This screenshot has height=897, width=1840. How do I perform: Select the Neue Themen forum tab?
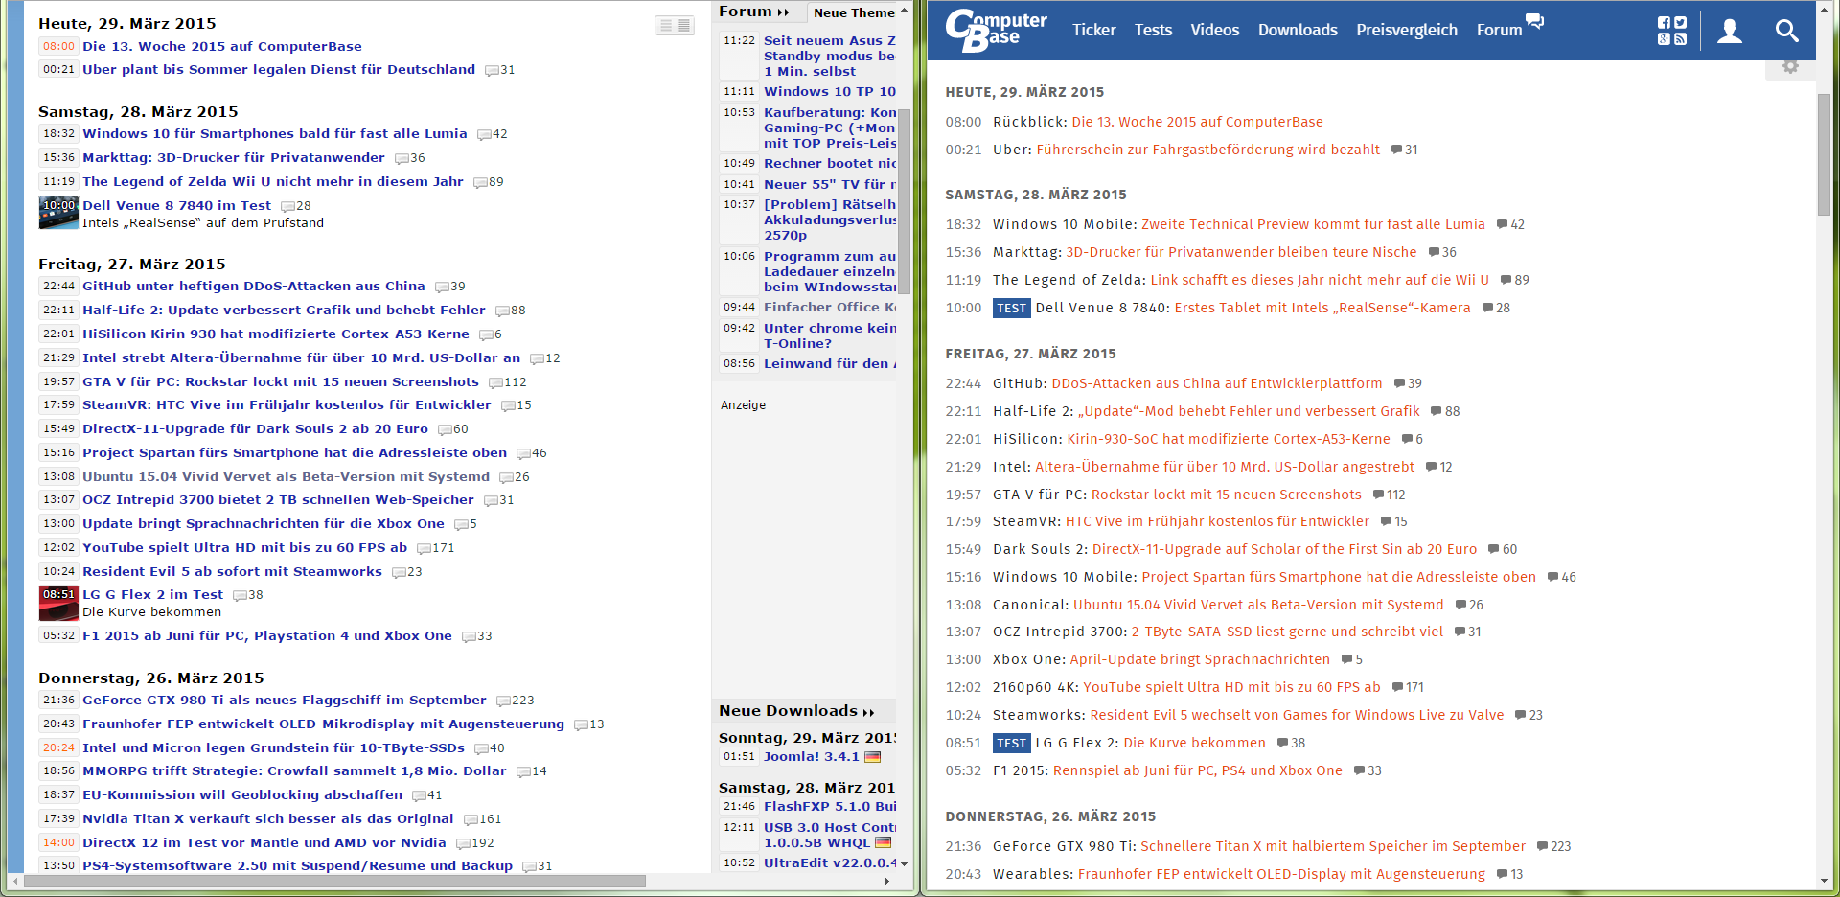854,12
